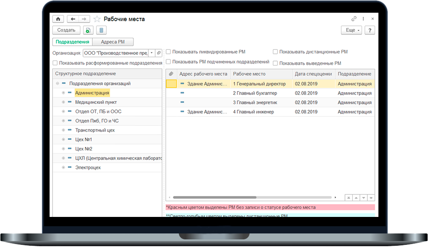Sort by Подразделение column header
This screenshot has height=247, width=428.
[x=355, y=74]
